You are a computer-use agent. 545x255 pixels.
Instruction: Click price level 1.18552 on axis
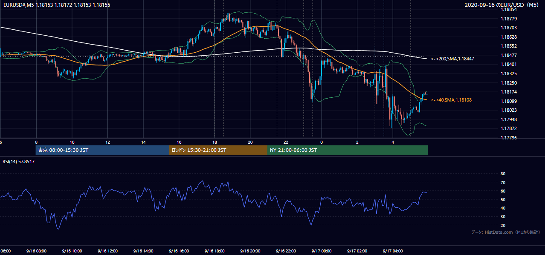[509, 46]
